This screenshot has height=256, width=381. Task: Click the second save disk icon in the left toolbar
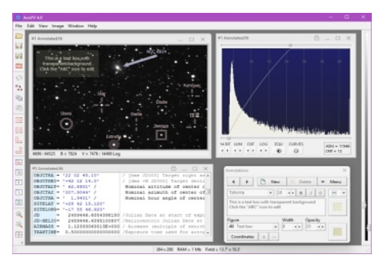coord(19,56)
